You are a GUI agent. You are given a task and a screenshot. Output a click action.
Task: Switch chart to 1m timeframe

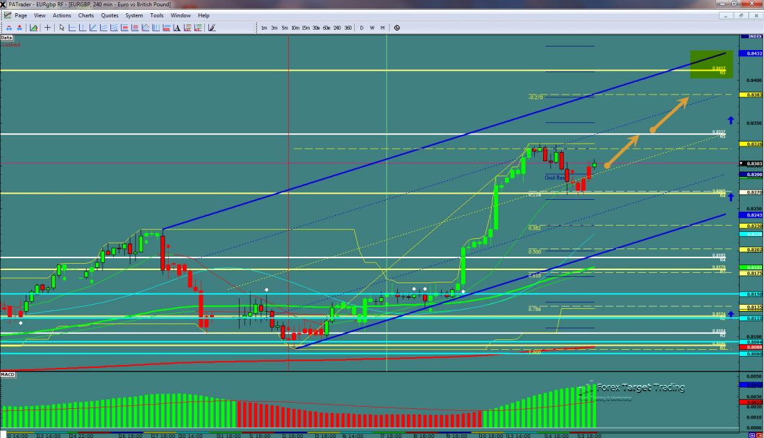[x=264, y=28]
